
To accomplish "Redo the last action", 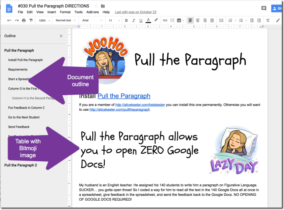I will click(x=16, y=20).
